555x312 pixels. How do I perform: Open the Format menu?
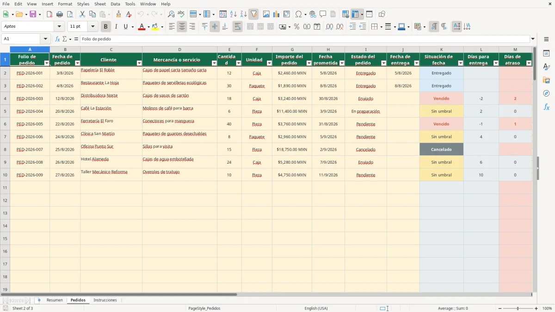65,4
